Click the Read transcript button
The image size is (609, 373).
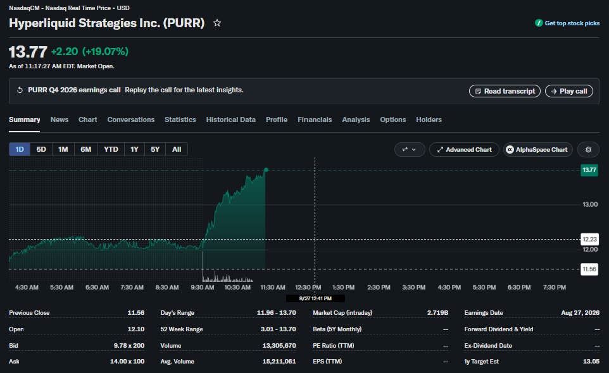click(x=505, y=91)
